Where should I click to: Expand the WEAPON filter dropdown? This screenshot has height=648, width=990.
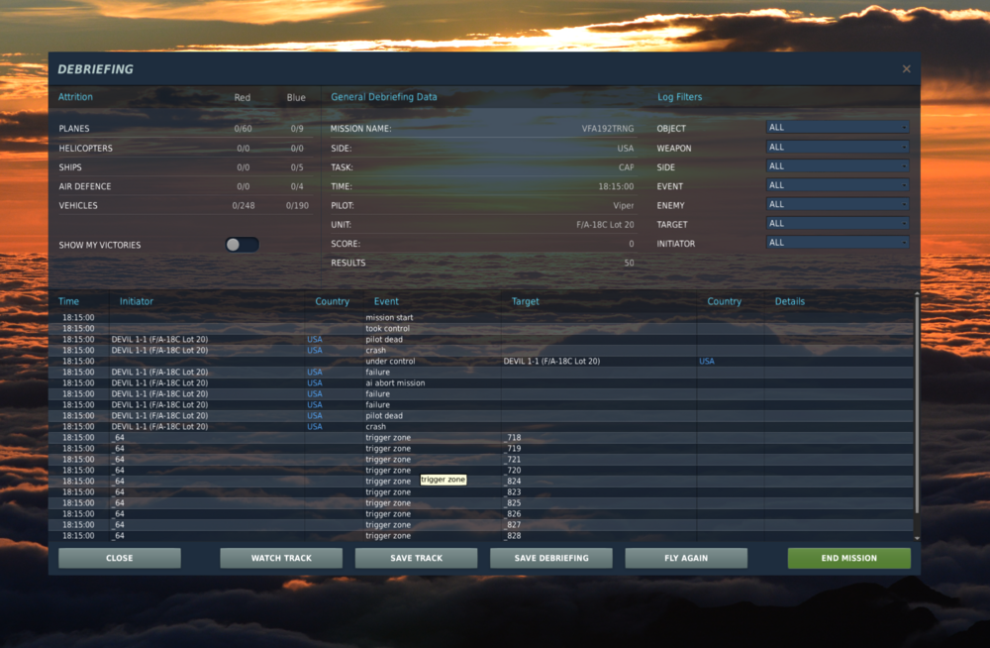coord(838,148)
